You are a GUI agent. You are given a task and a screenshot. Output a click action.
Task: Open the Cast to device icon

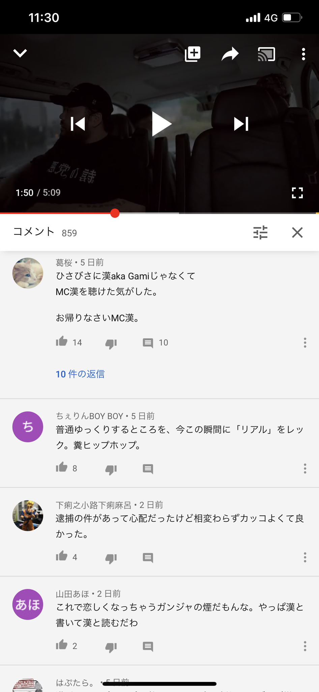(x=266, y=54)
